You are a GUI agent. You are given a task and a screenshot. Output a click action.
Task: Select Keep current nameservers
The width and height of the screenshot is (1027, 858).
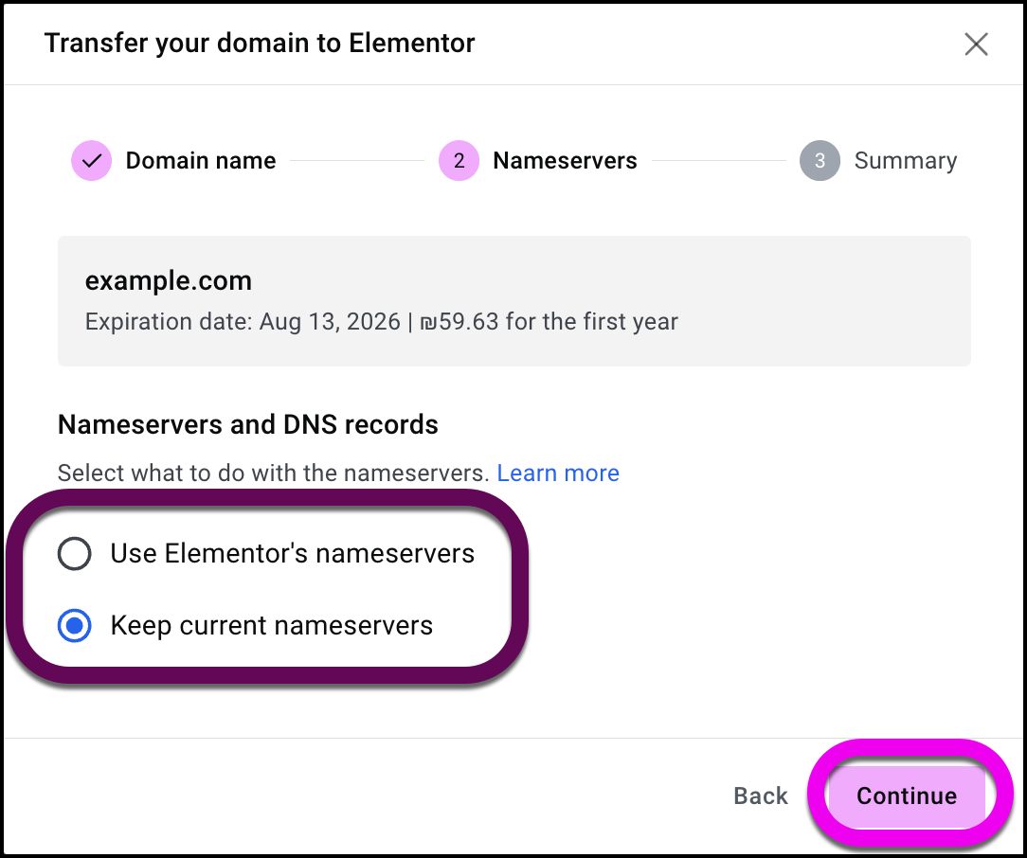coord(74,625)
